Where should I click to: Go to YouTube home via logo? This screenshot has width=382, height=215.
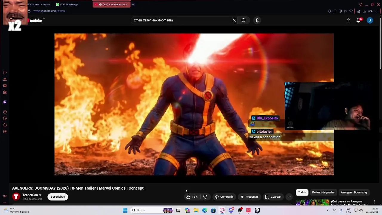pos(36,20)
